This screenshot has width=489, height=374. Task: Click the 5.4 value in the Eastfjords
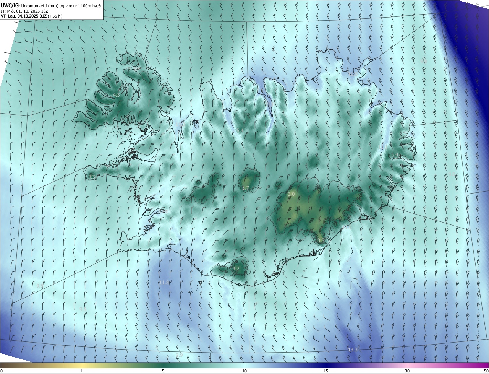[395, 155]
